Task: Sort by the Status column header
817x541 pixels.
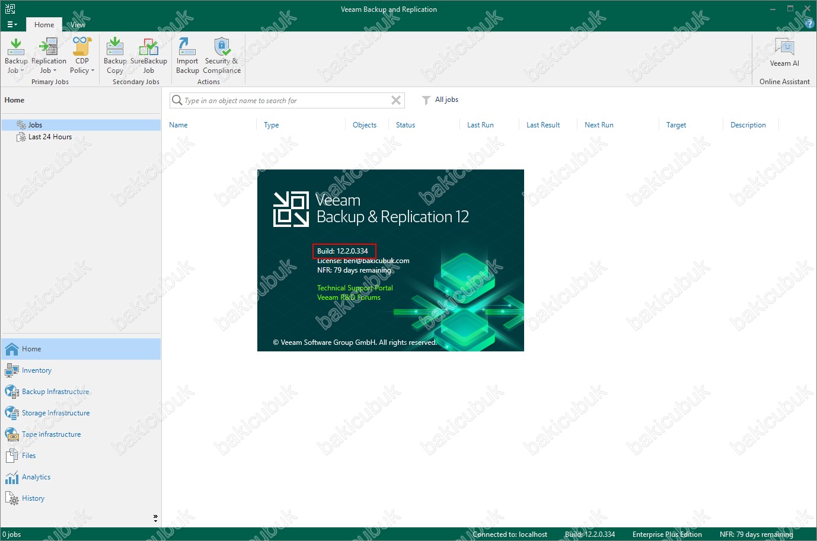Action: pyautogui.click(x=406, y=125)
